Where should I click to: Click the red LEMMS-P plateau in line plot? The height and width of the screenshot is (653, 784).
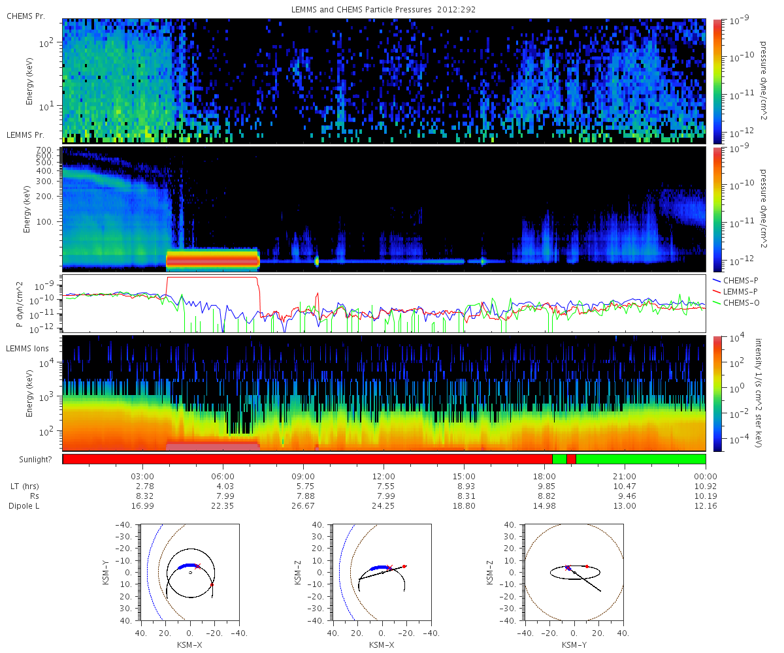[212, 278]
